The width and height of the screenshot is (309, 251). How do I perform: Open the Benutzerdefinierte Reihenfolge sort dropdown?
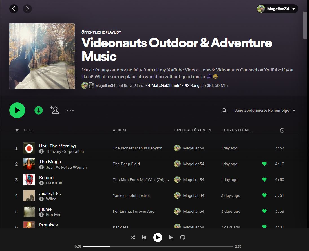tap(265, 111)
